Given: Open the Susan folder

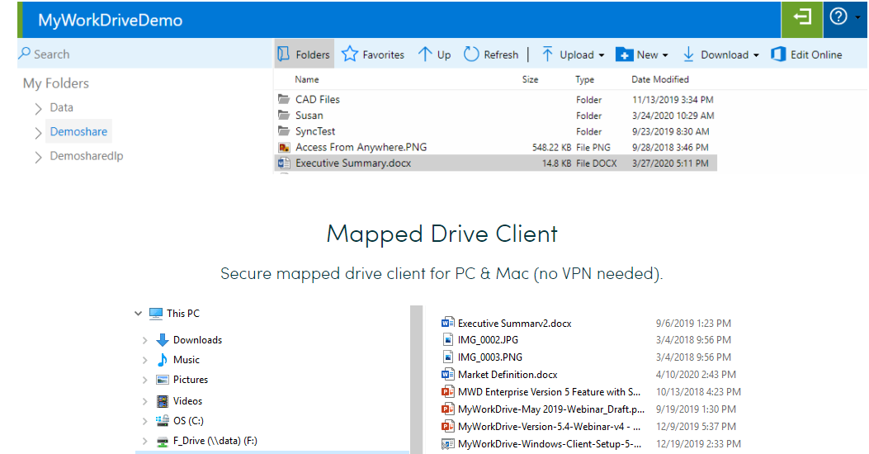Looking at the screenshot, I should 309,116.
